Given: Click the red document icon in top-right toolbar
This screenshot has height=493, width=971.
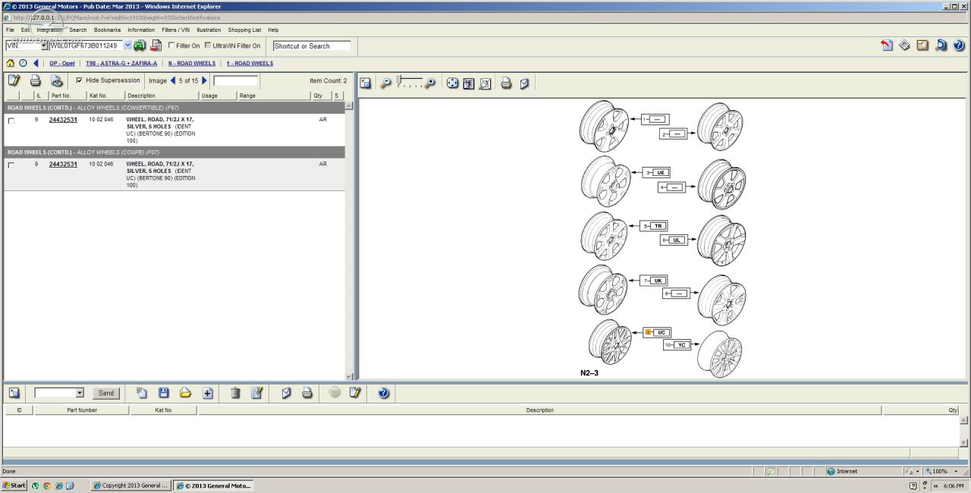Looking at the screenshot, I should [887, 46].
